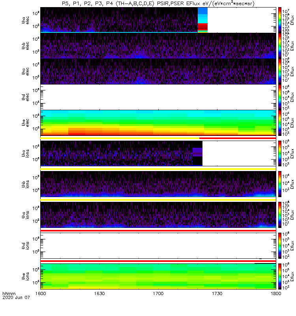The height and width of the screenshot is (316, 296).
Task: Click the empty thd elec plot panel
Action: 158,97
